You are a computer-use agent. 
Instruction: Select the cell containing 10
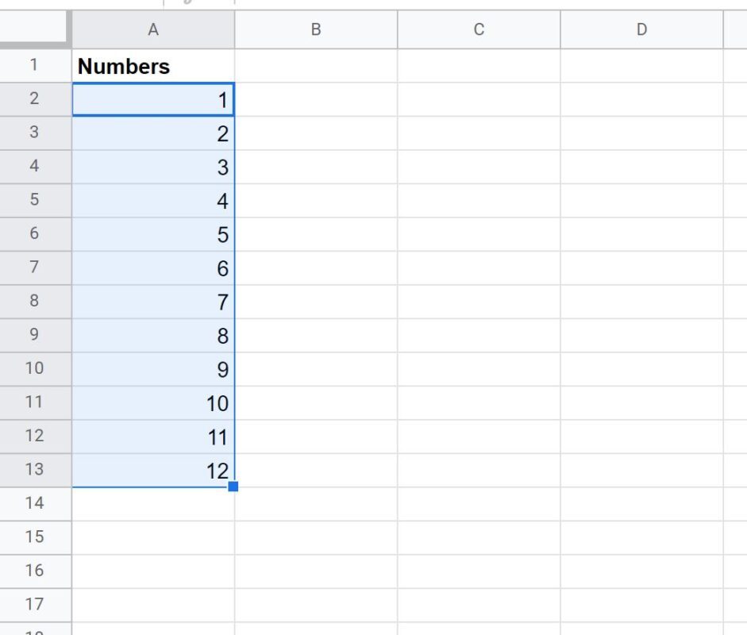coord(153,403)
